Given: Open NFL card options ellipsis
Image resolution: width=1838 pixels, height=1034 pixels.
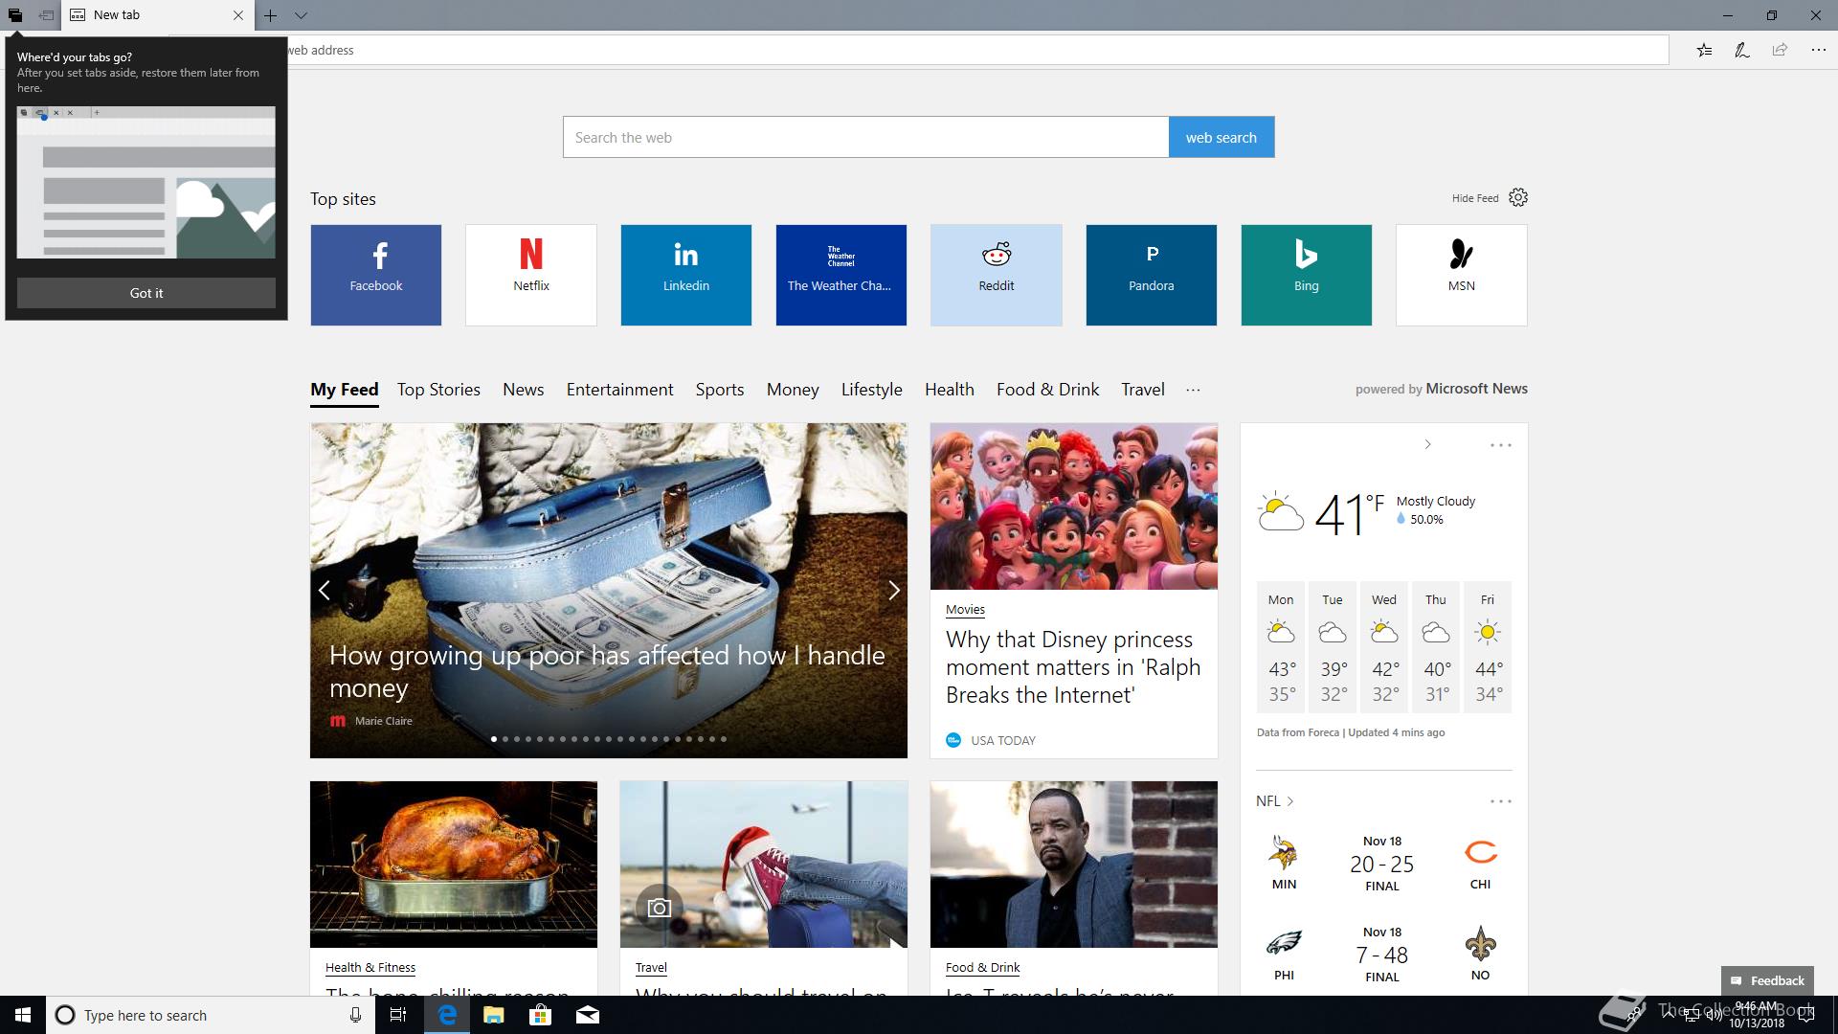Looking at the screenshot, I should point(1501,801).
